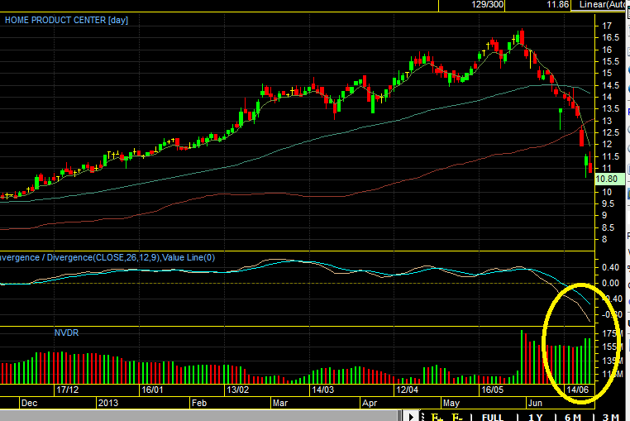Image resolution: width=630 pixels, height=421 pixels.
Task: Click the 16.5 price axis label
Action: [x=610, y=37]
